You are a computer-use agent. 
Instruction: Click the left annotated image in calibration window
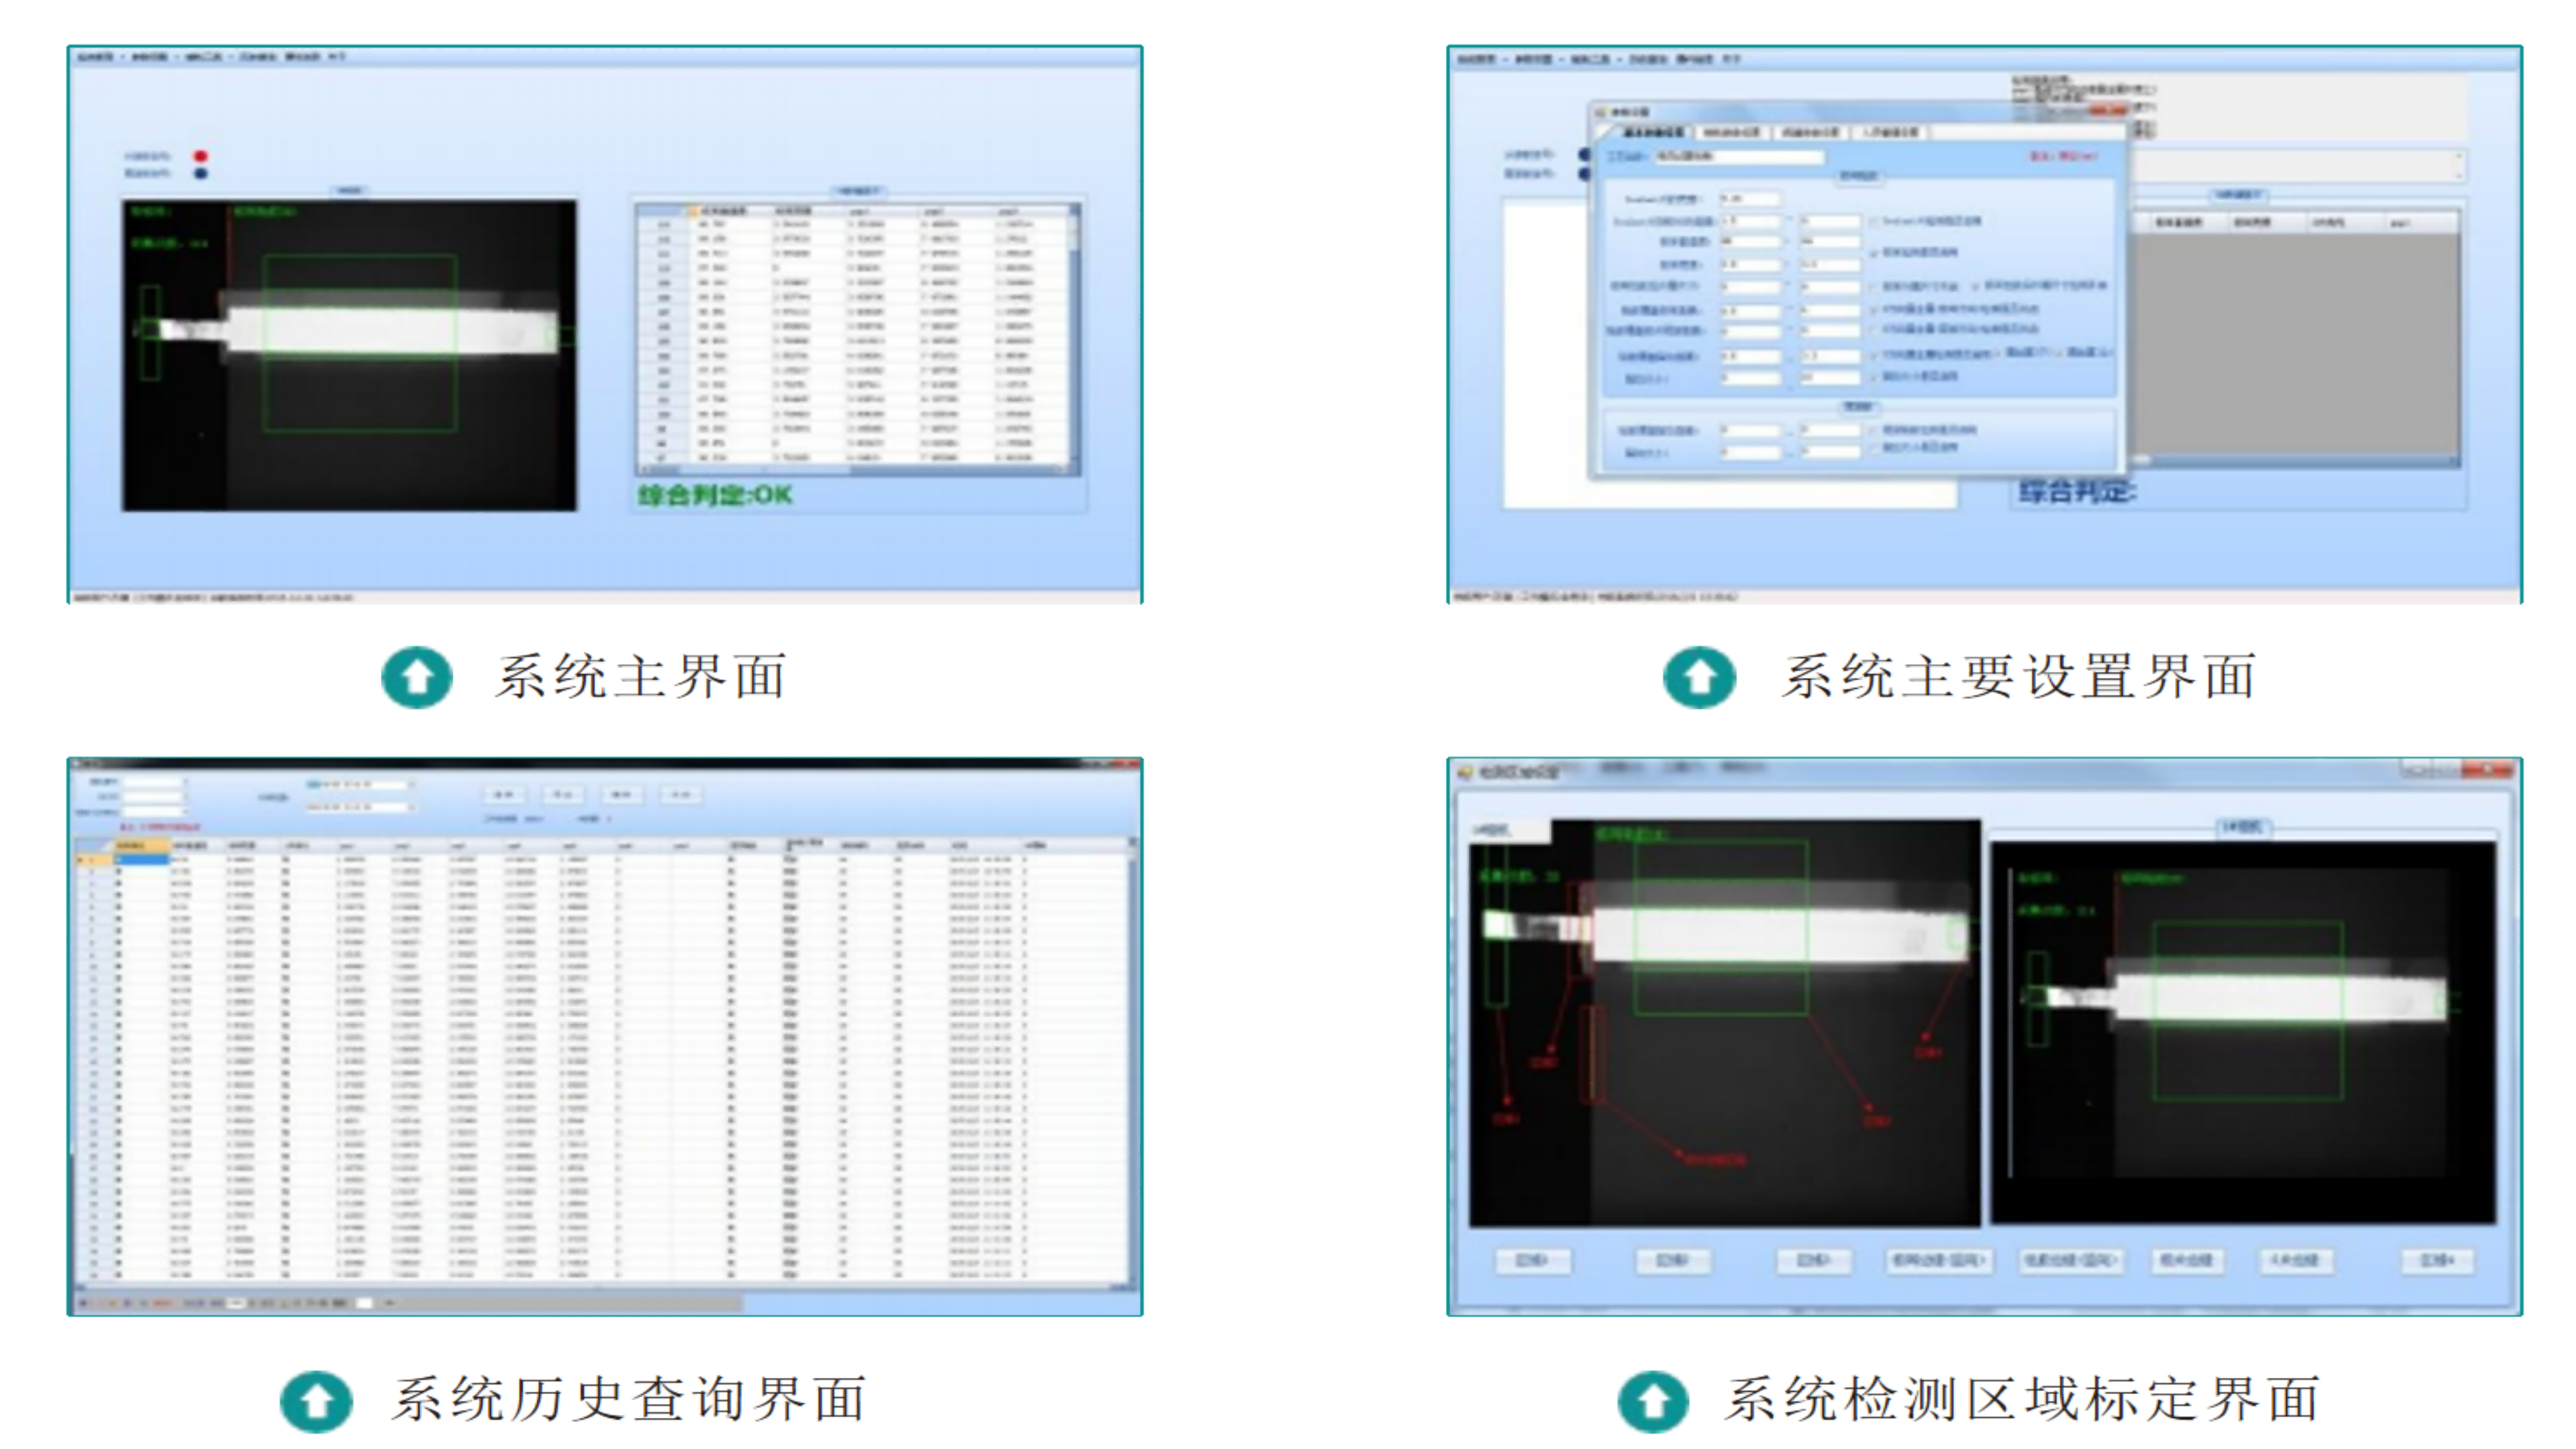(x=1725, y=1024)
